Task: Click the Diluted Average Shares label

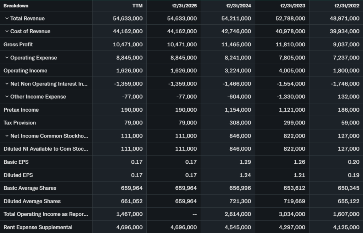Action: [x=32, y=201]
